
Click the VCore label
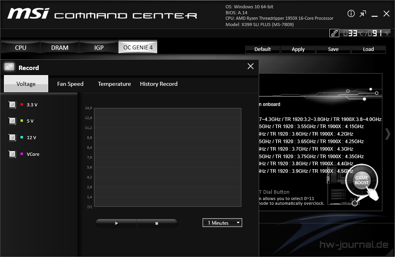point(33,154)
